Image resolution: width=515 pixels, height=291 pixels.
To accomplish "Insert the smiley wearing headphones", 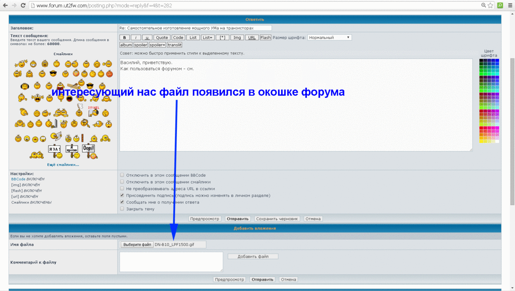I will coord(24,85).
